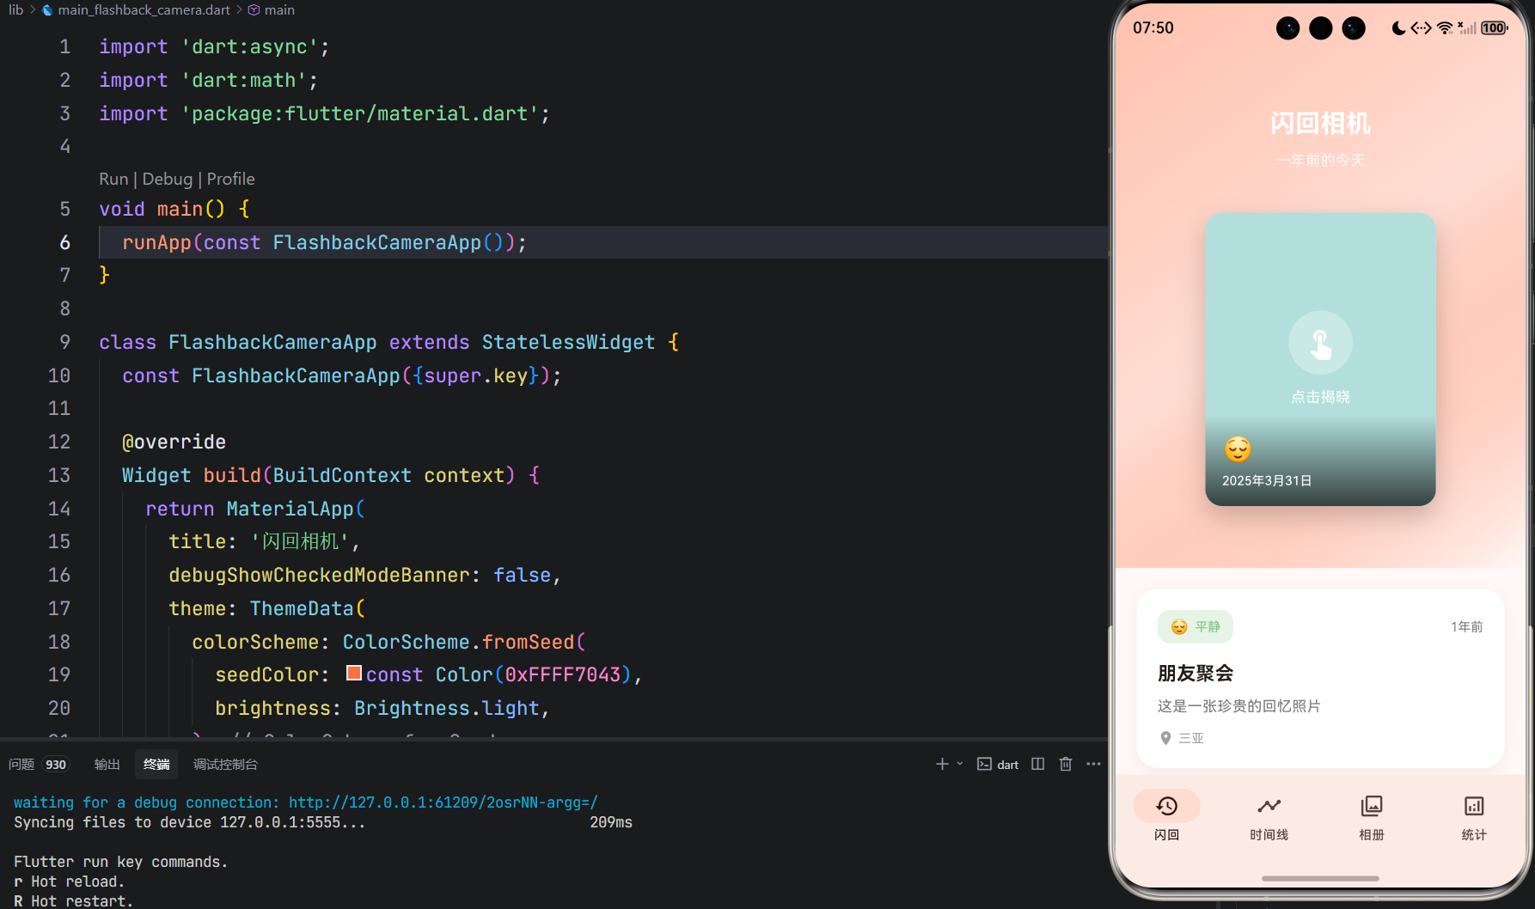The height and width of the screenshot is (909, 1535).
Task: Click the battery indicator in phone status bar
Action: 1495,27
